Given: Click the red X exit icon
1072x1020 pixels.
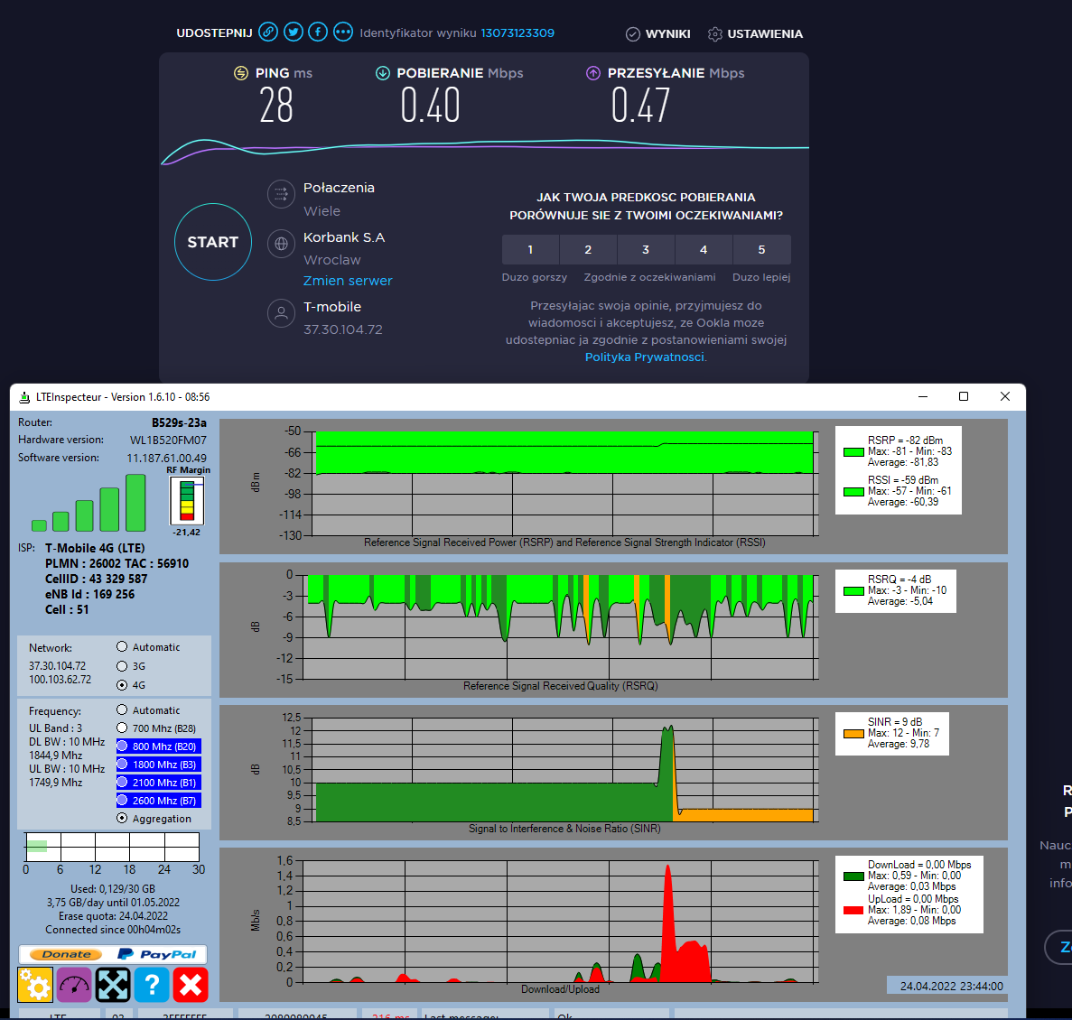Looking at the screenshot, I should click(191, 985).
